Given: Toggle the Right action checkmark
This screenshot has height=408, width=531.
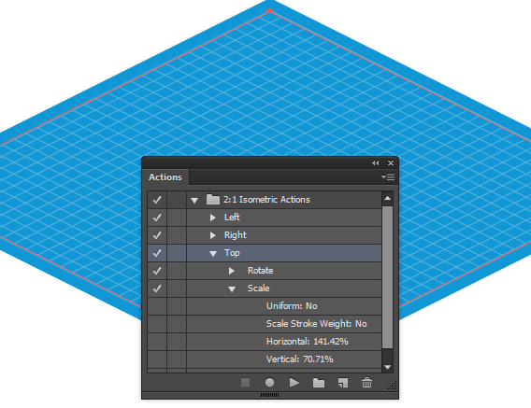Looking at the screenshot, I should [157, 235].
